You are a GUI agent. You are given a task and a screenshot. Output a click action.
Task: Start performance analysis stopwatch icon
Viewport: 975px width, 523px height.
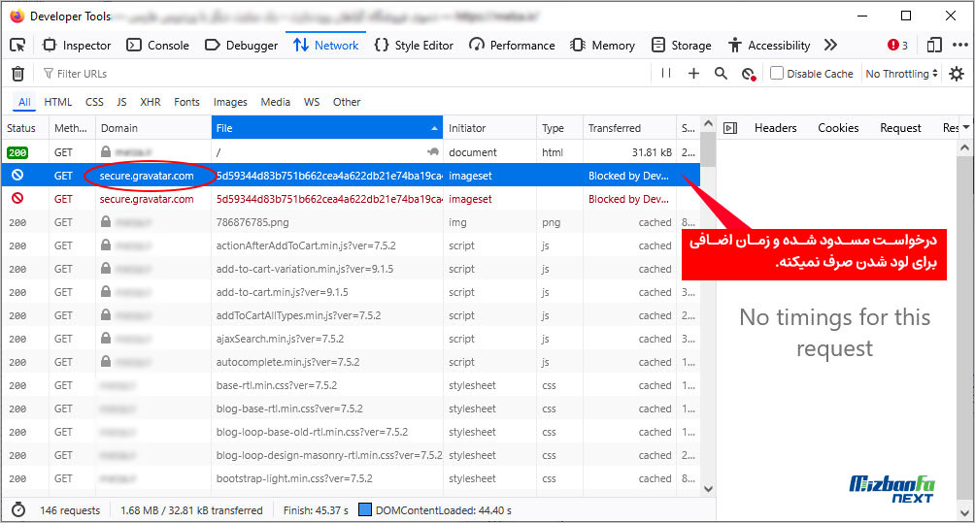click(18, 509)
